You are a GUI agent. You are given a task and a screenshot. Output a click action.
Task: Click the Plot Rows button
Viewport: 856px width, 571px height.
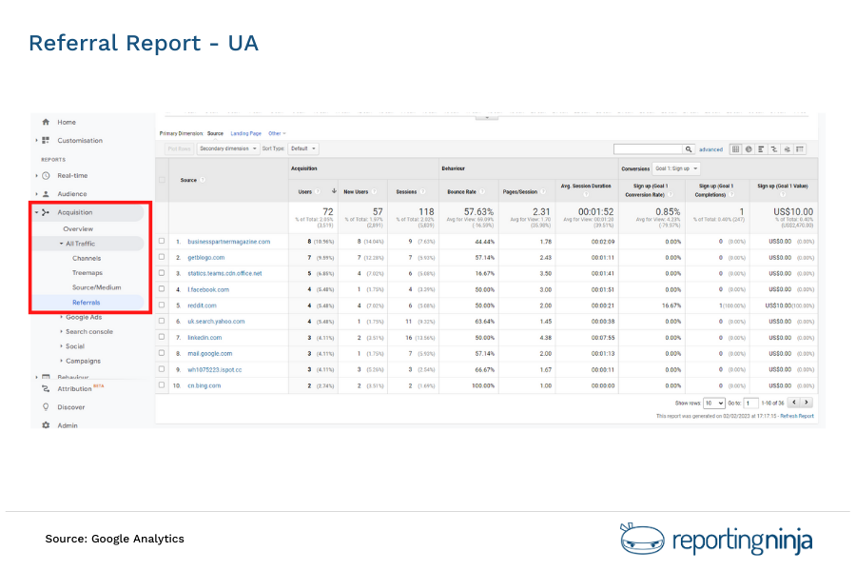179,148
